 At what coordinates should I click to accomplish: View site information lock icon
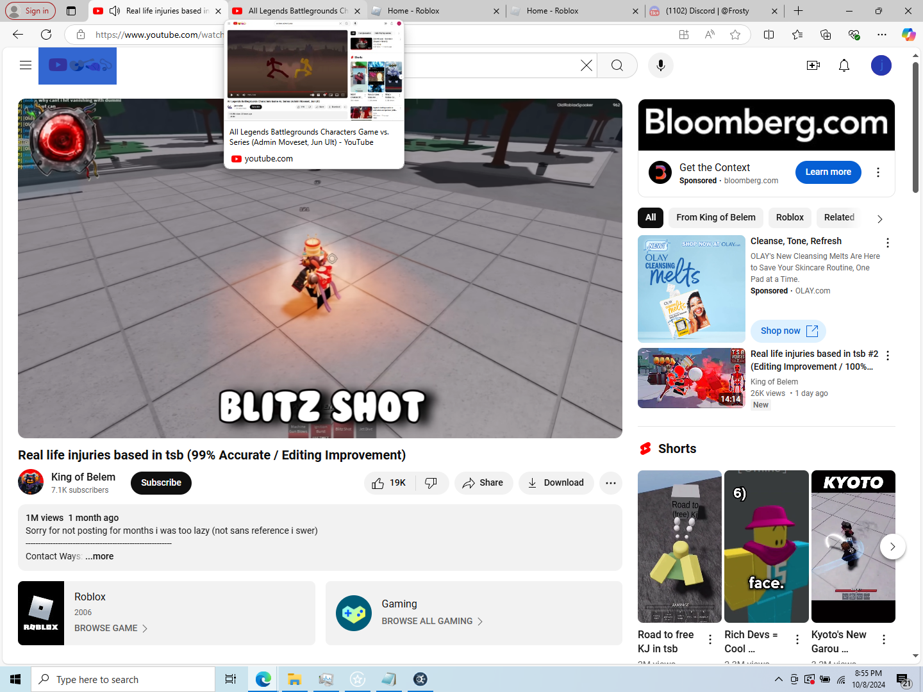coord(81,35)
